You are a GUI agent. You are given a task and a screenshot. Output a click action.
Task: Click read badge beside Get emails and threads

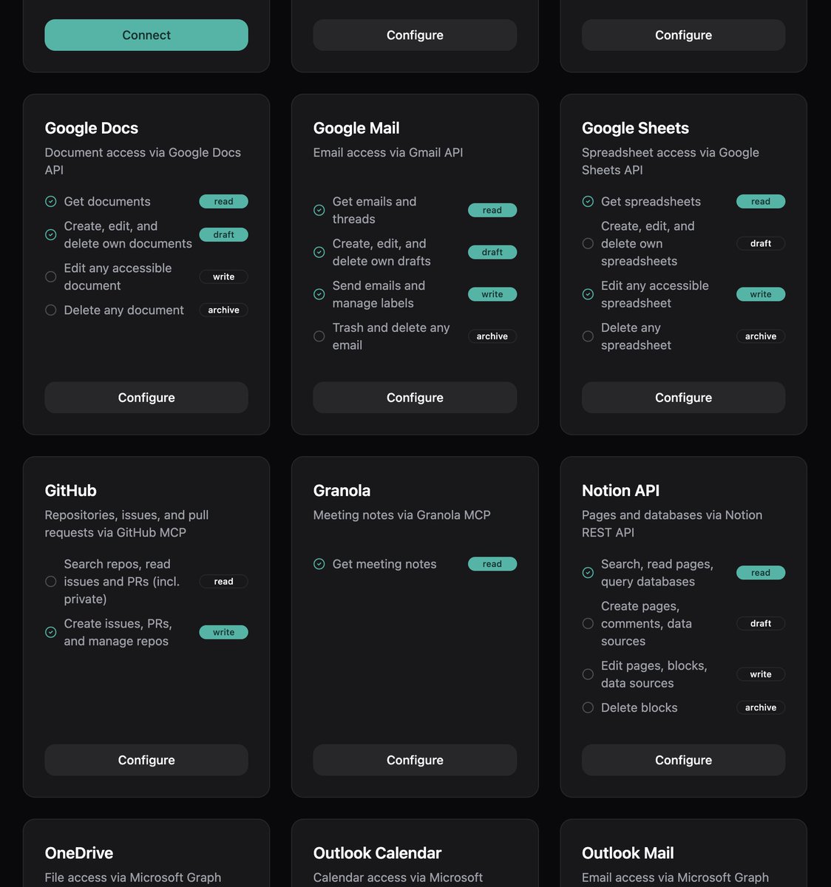(492, 211)
